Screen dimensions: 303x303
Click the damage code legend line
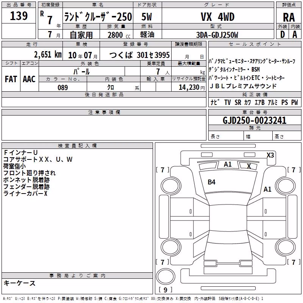pyautogui.click(x=133, y=299)
